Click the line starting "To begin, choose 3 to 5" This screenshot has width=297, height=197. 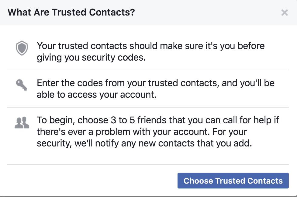158,120
